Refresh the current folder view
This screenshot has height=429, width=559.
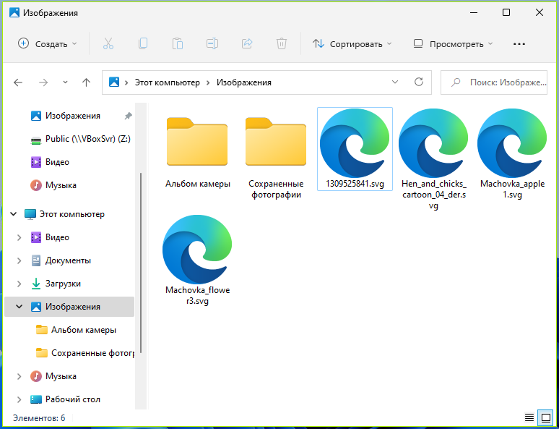(x=419, y=82)
